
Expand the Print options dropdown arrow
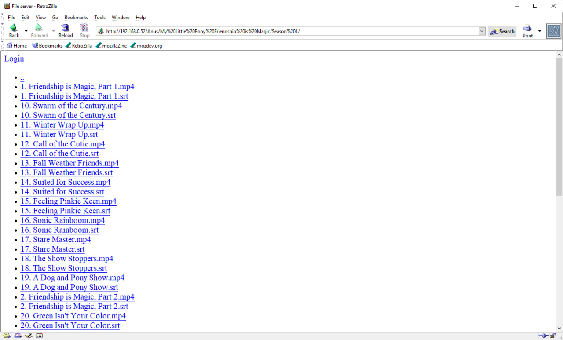click(540, 31)
